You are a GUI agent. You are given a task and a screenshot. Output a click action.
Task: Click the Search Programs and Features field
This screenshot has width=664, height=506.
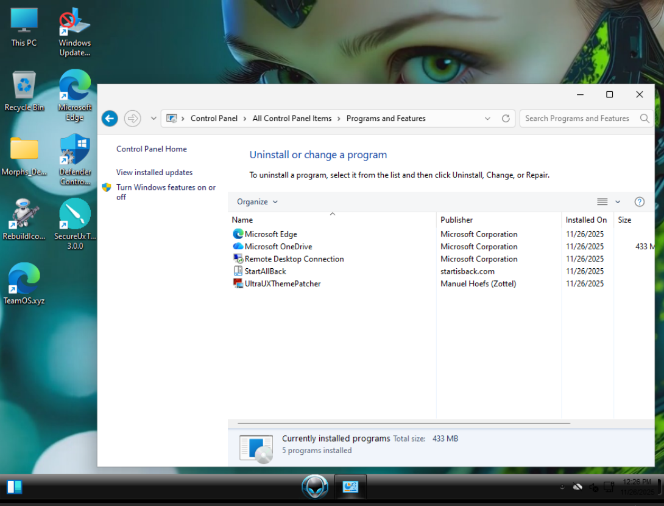(576, 119)
